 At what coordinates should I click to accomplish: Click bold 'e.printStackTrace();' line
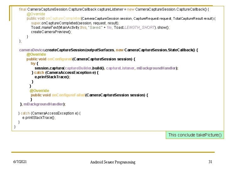click(x=52, y=77)
